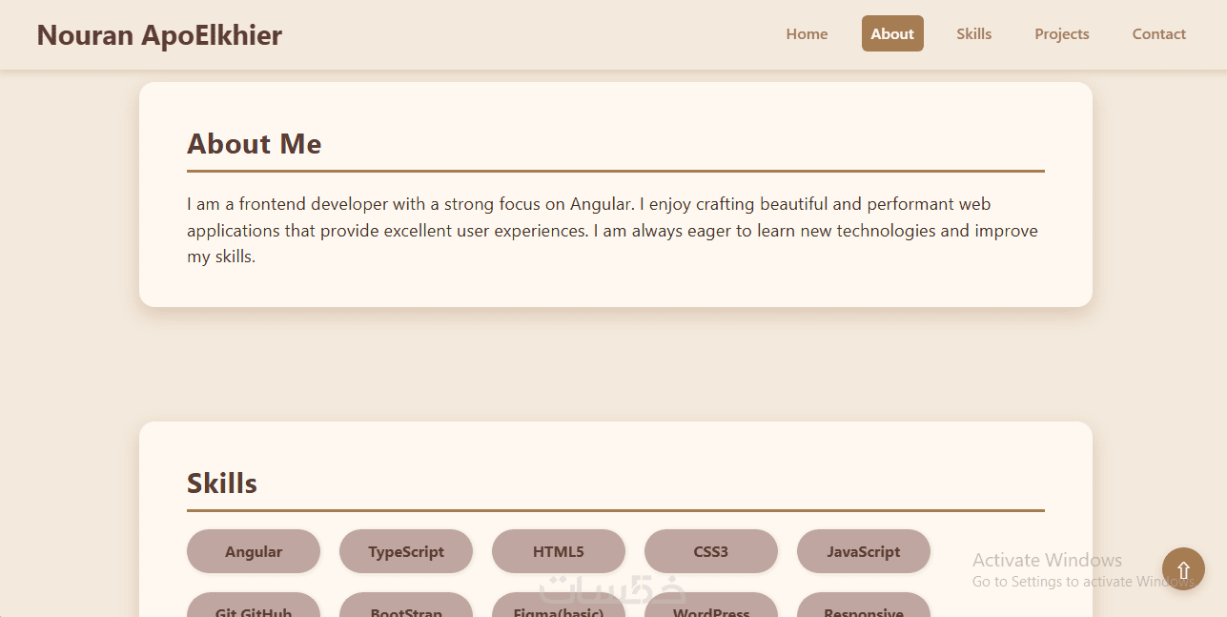Click the Angular skill badge

(x=254, y=551)
